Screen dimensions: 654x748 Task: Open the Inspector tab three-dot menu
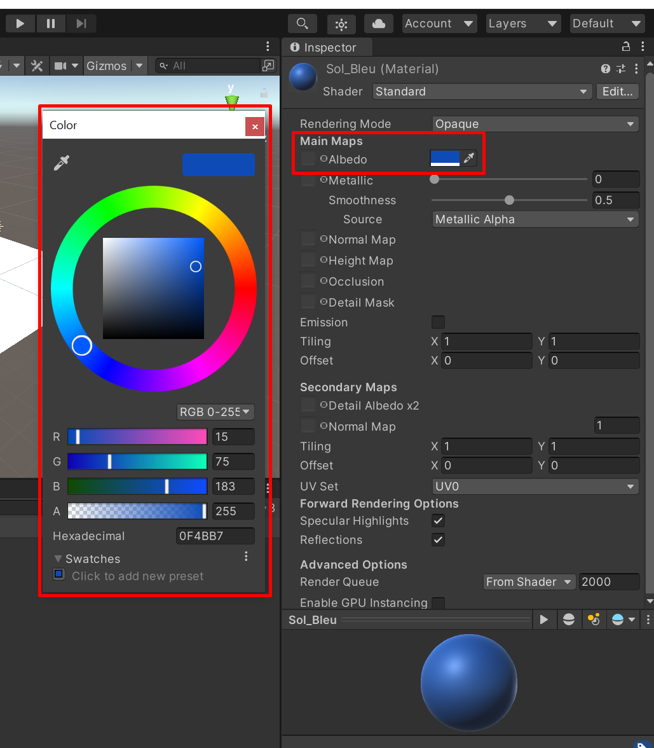[643, 46]
